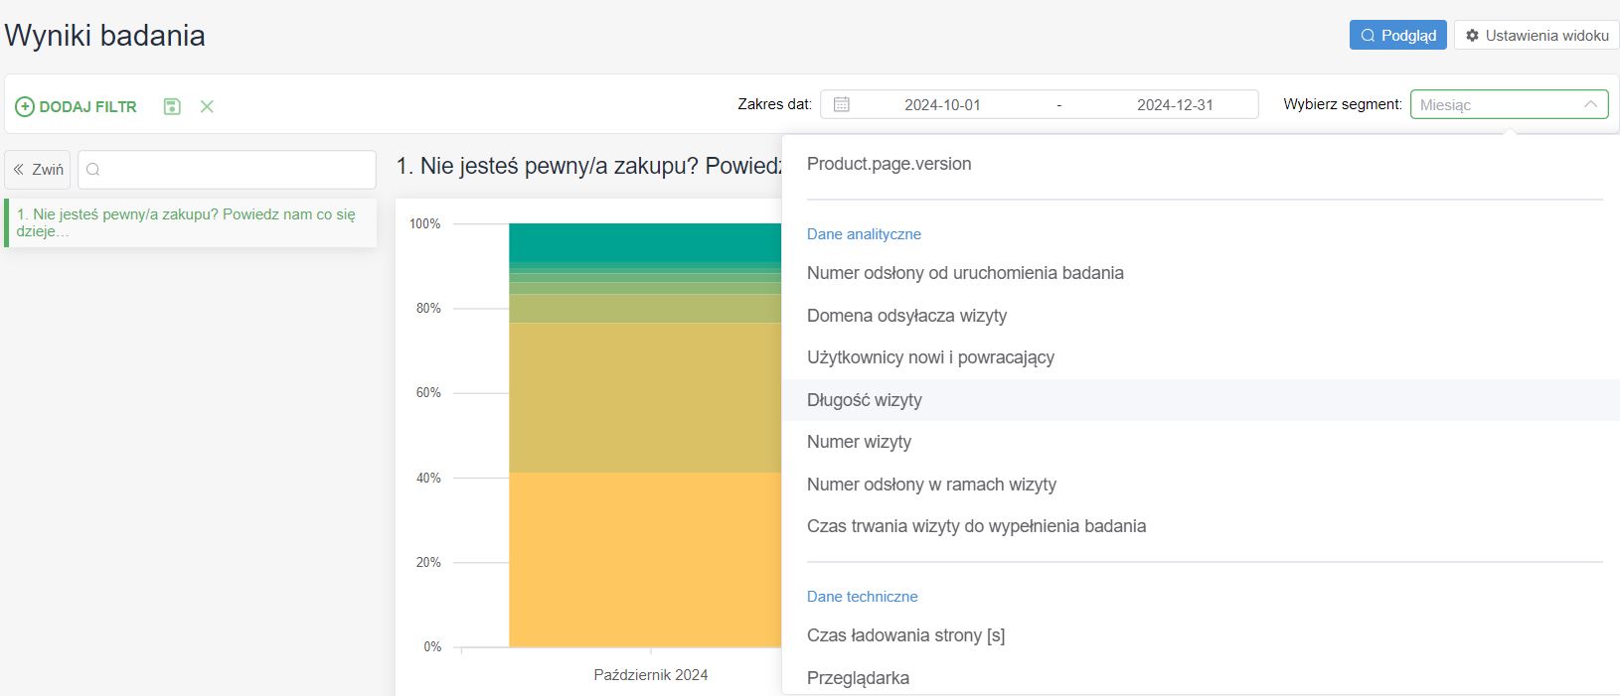Click the search icon in question search box
Screen dimensions: 1620x696
point(93,170)
